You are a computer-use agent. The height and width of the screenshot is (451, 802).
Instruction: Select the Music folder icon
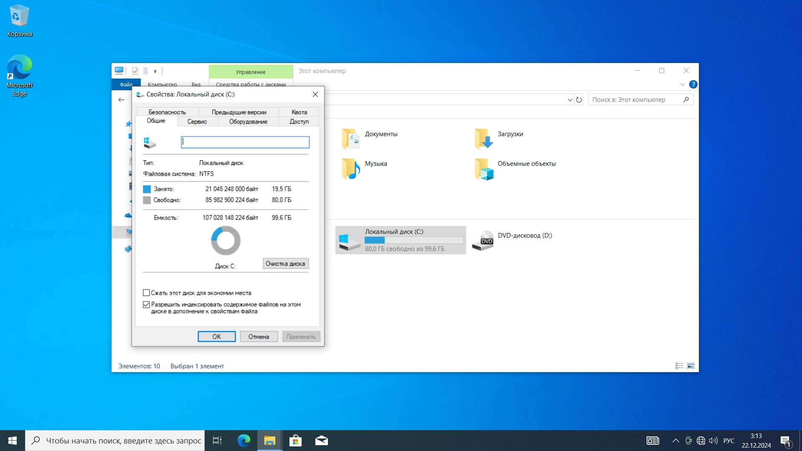click(350, 169)
